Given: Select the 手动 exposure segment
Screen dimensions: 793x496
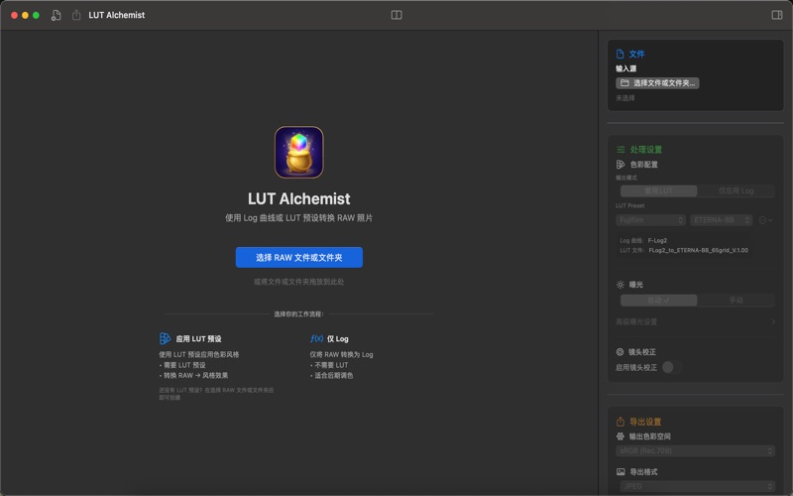Looking at the screenshot, I should click(736, 301).
